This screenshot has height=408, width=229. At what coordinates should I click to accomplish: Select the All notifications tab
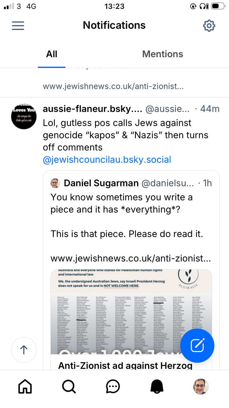(x=52, y=54)
